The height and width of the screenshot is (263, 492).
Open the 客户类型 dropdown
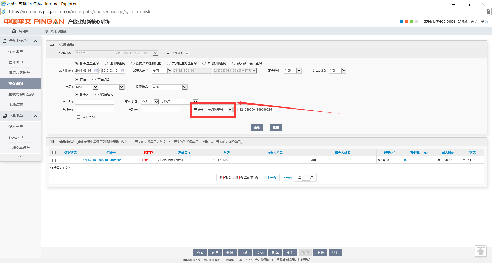293,71
